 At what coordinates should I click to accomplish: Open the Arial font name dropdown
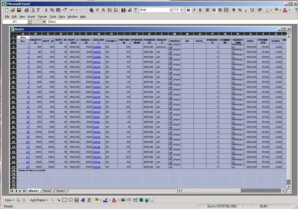pyautogui.click(x=169, y=10)
